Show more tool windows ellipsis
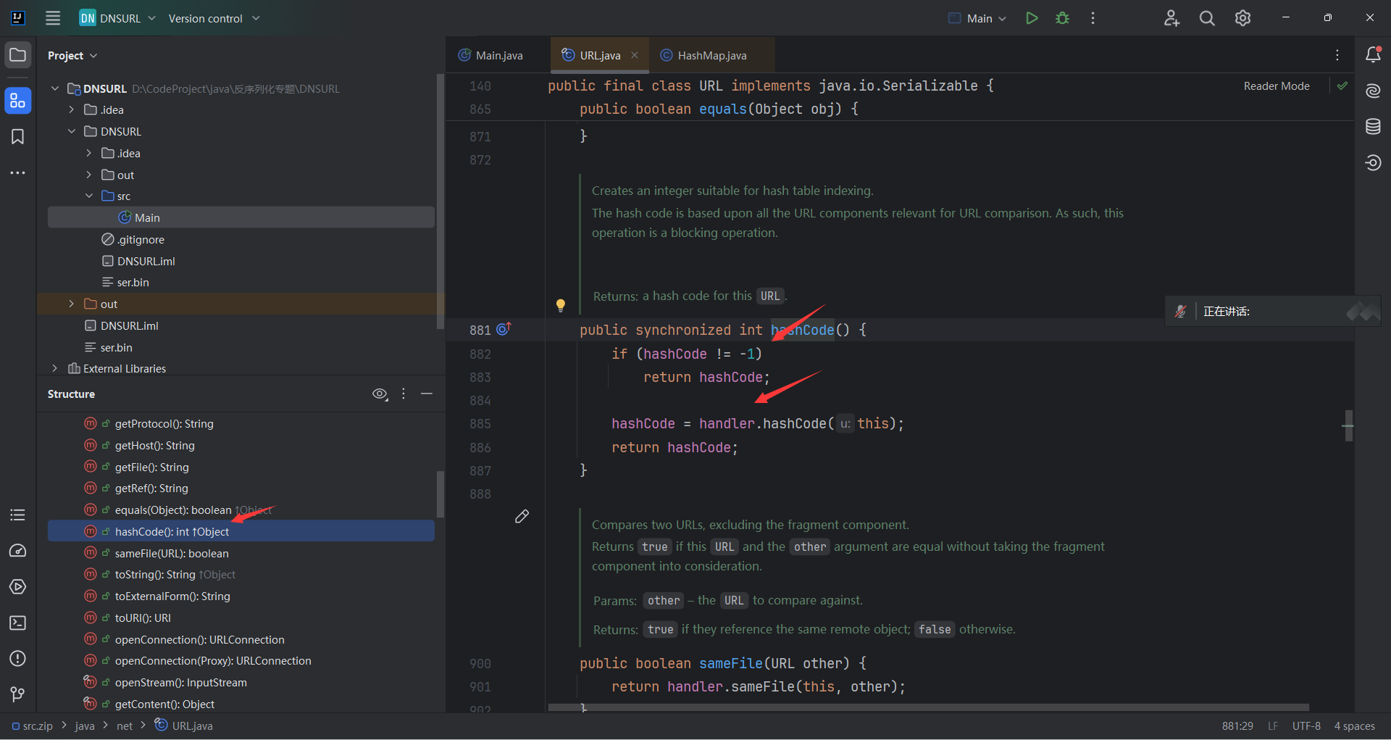The image size is (1391, 740). [x=18, y=173]
